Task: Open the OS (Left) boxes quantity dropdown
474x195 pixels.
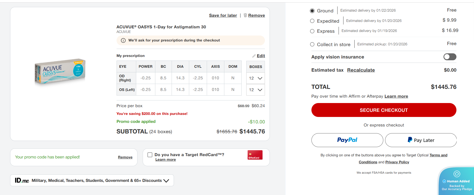Action: pos(255,90)
